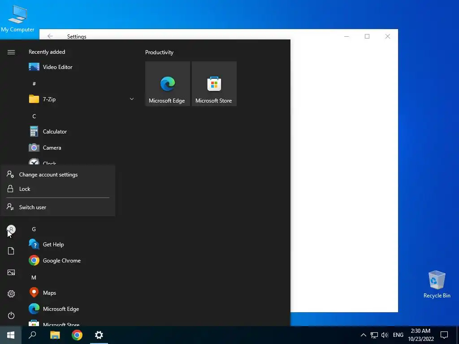The height and width of the screenshot is (344, 459).
Task: Click the network tray icon
Action: [x=374, y=335]
